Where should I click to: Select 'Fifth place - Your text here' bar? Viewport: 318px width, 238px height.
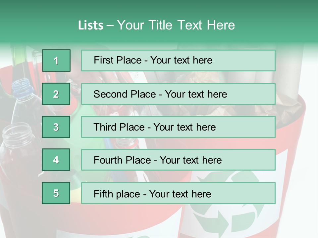pyautogui.click(x=178, y=193)
